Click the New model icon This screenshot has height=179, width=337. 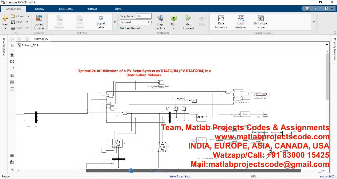(x=5, y=18)
